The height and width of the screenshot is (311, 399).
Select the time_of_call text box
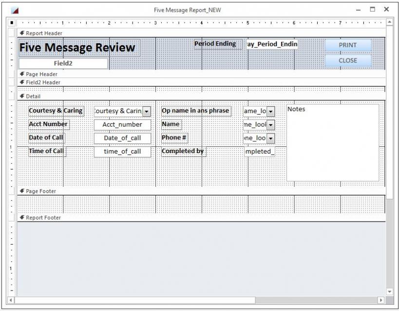[122, 152]
